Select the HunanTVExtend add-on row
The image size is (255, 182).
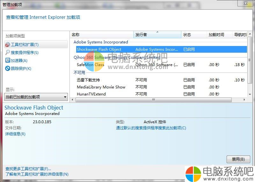(91, 94)
